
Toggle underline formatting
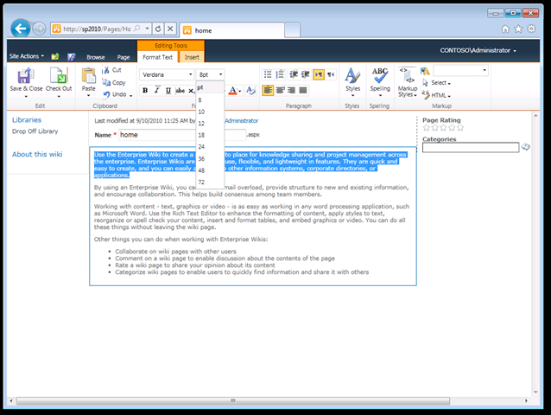point(169,90)
